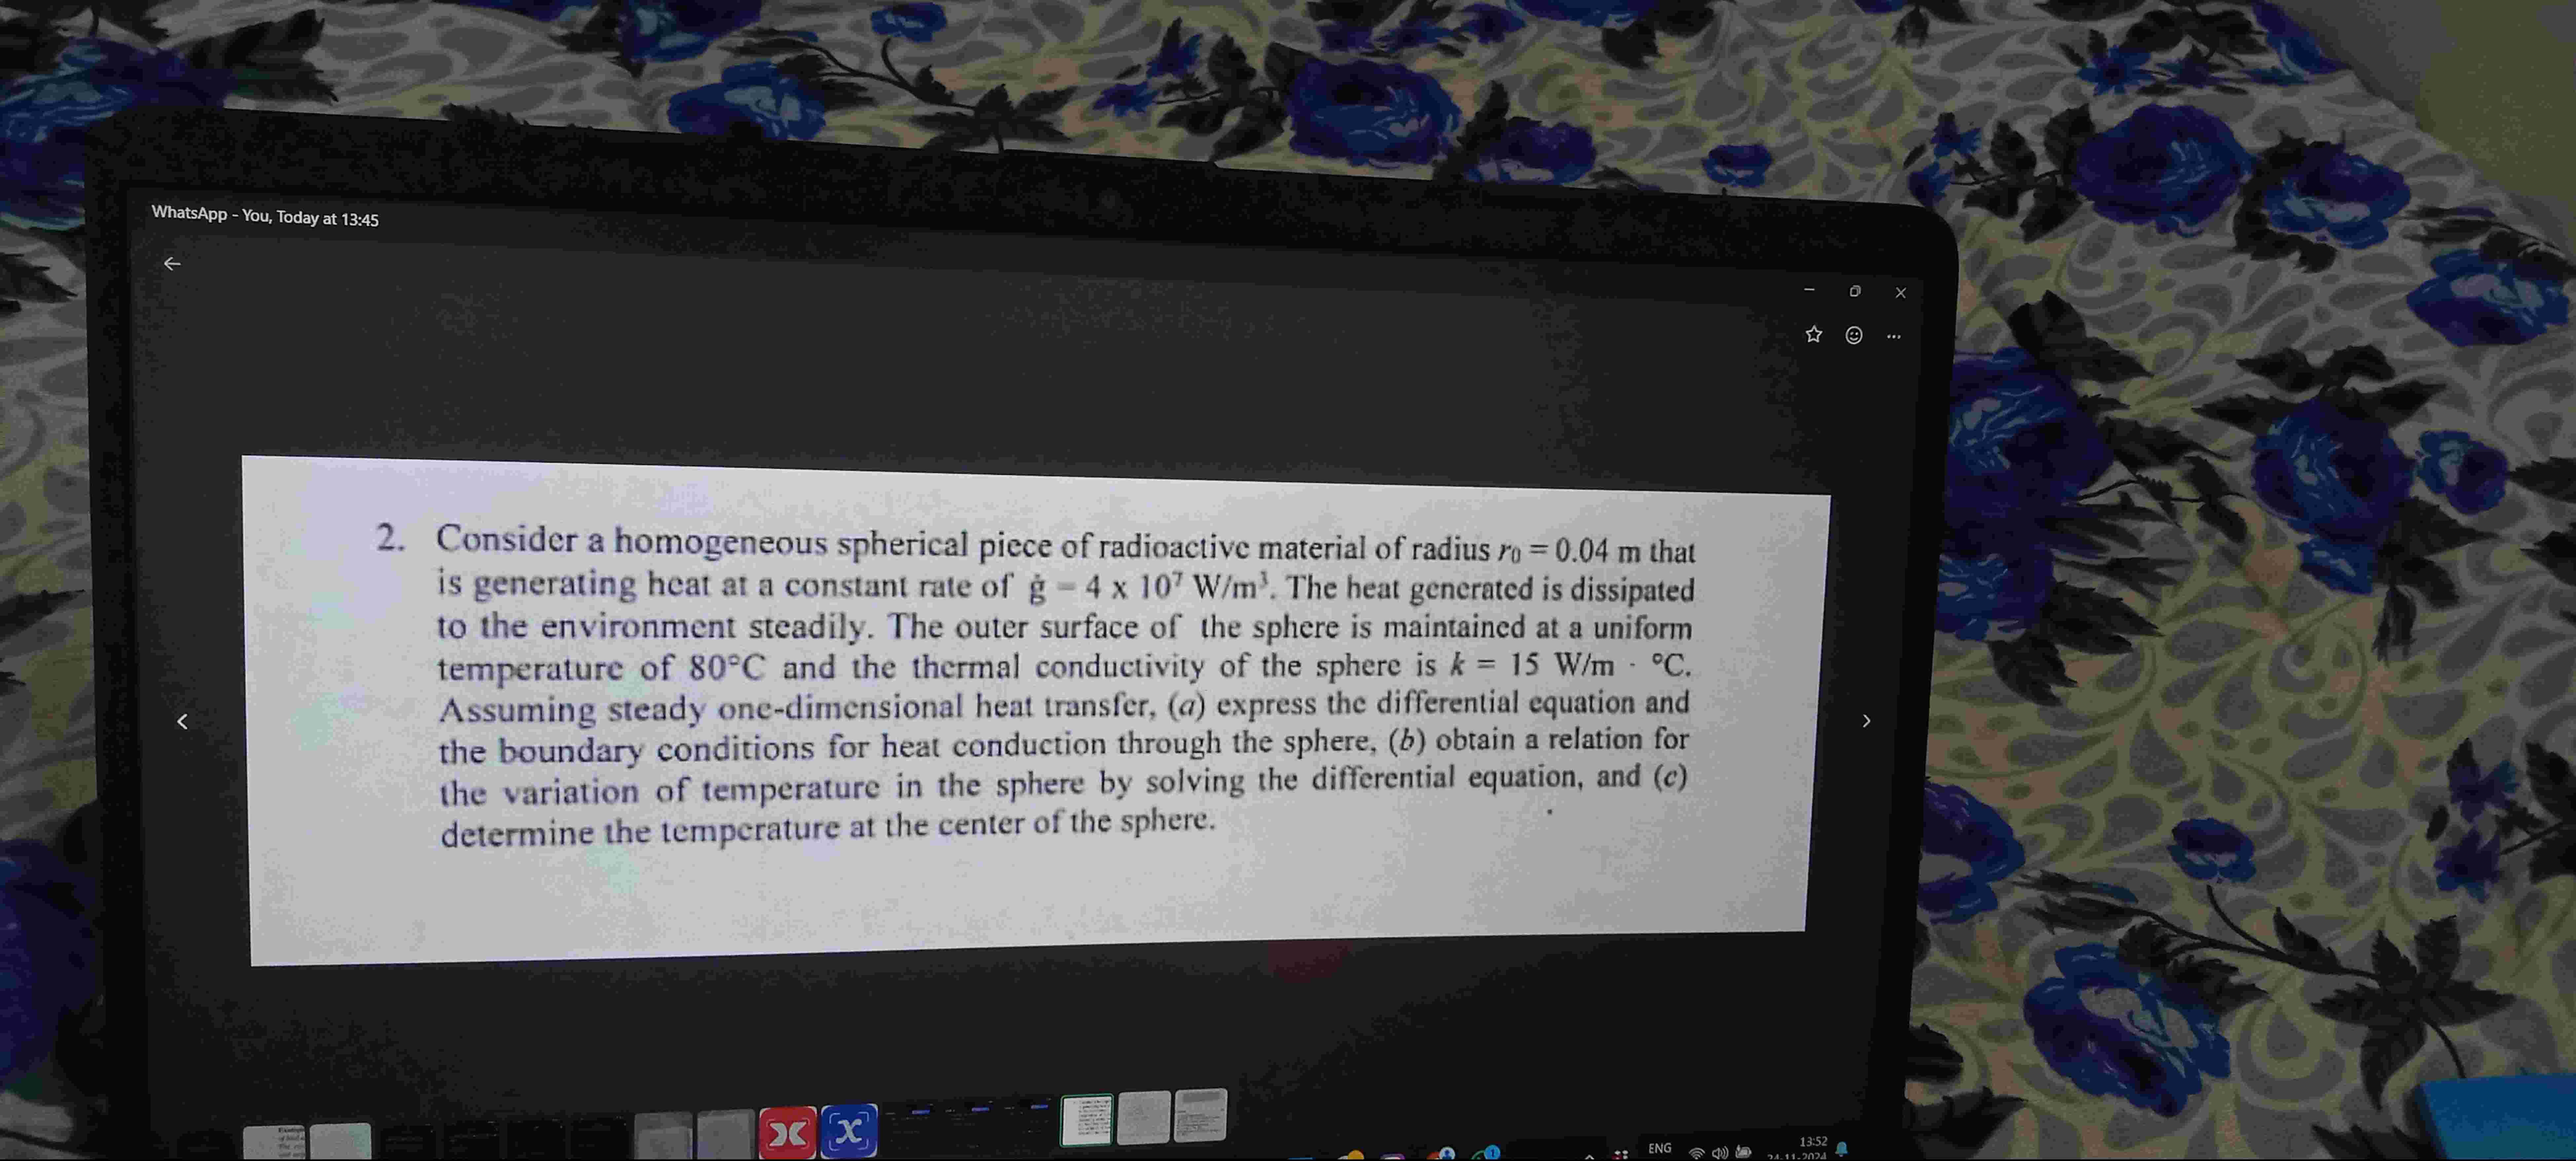Click the ENG language indicator in taskbar

click(1660, 1148)
